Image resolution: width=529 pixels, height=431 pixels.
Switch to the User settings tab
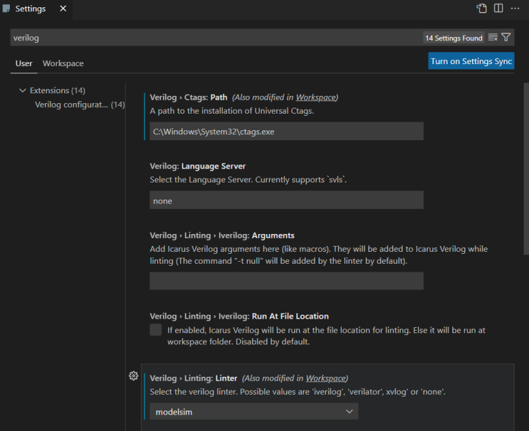point(24,63)
